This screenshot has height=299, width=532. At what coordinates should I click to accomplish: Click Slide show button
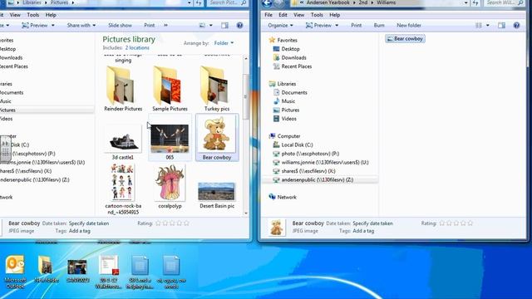point(120,25)
